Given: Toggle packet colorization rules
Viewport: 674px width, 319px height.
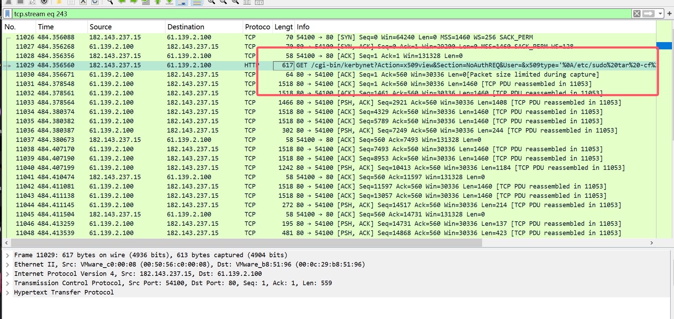Looking at the screenshot, I should pyautogui.click(x=197, y=2).
